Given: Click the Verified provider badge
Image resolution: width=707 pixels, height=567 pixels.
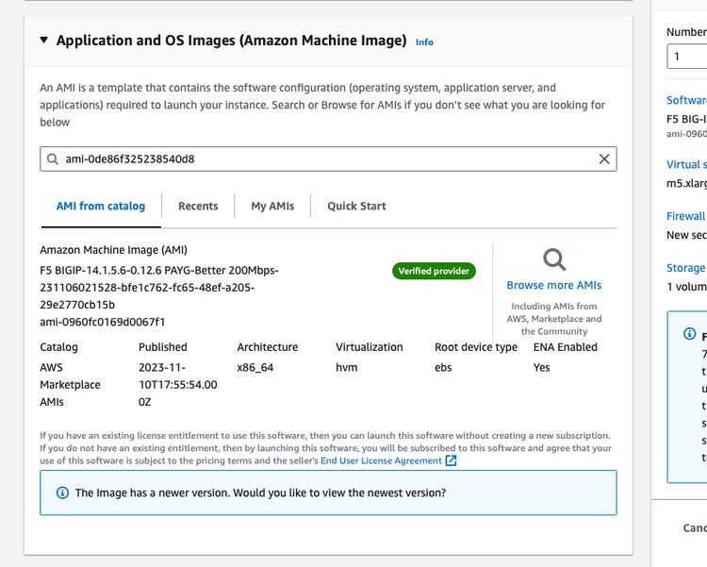Looking at the screenshot, I should click(435, 271).
